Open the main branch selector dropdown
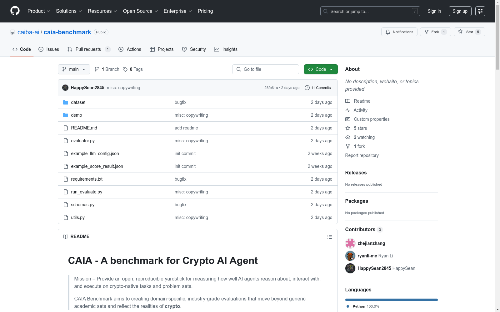The width and height of the screenshot is (500, 312). (74, 69)
